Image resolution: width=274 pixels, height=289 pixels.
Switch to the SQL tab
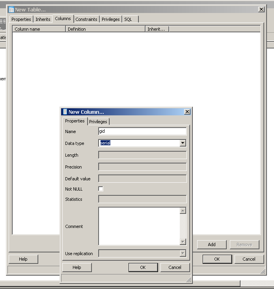coord(128,19)
